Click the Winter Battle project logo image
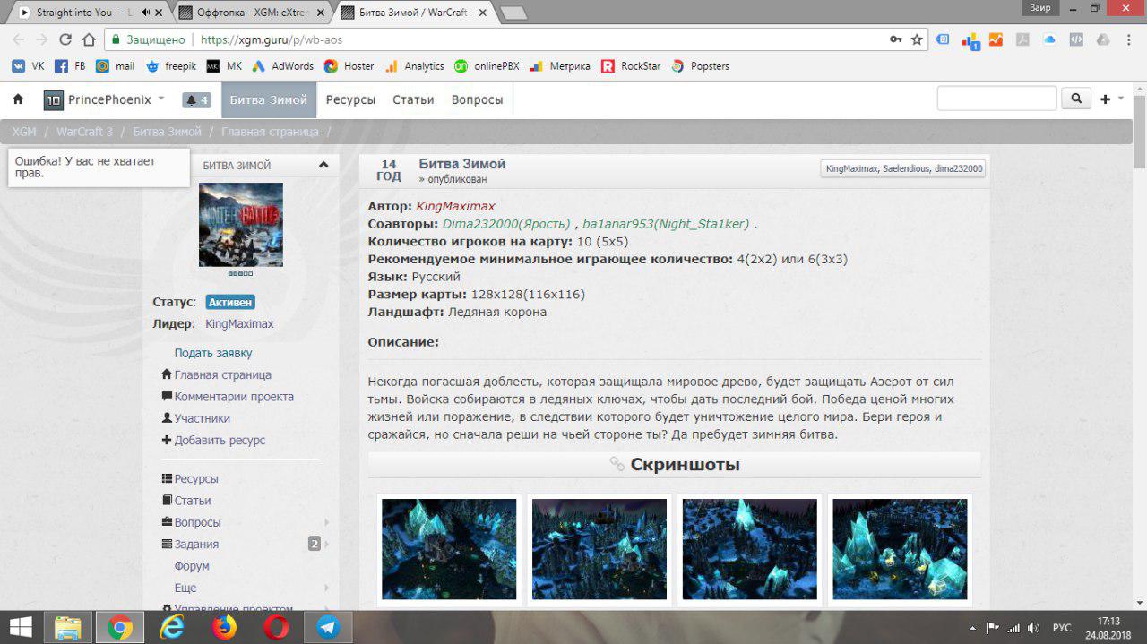Screen dimensions: 1147x644 coord(241,225)
